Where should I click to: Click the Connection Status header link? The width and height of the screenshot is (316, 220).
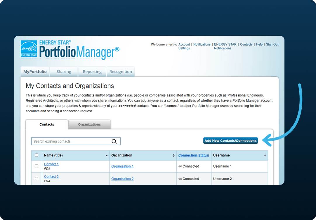point(193,155)
